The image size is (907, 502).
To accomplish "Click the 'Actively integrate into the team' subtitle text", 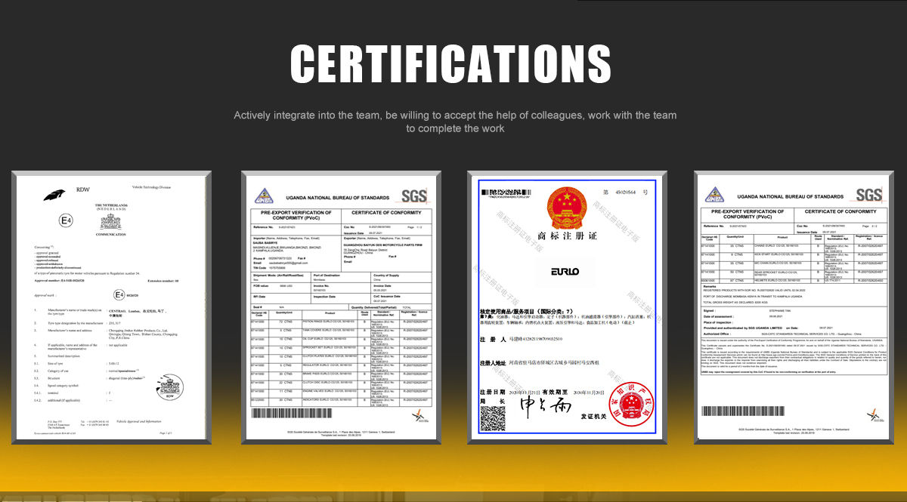I will pos(455,122).
